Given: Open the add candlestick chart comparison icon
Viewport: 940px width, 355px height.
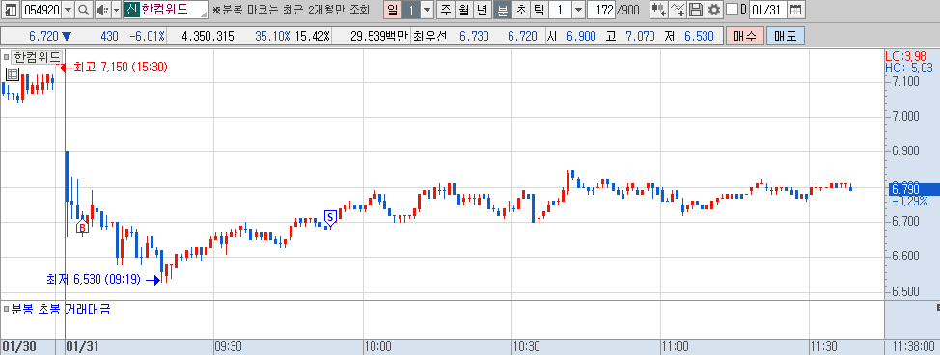Looking at the screenshot, I should [x=659, y=10].
